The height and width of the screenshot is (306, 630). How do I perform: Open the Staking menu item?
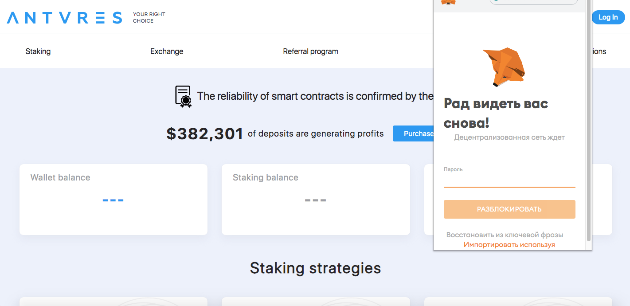tap(38, 51)
